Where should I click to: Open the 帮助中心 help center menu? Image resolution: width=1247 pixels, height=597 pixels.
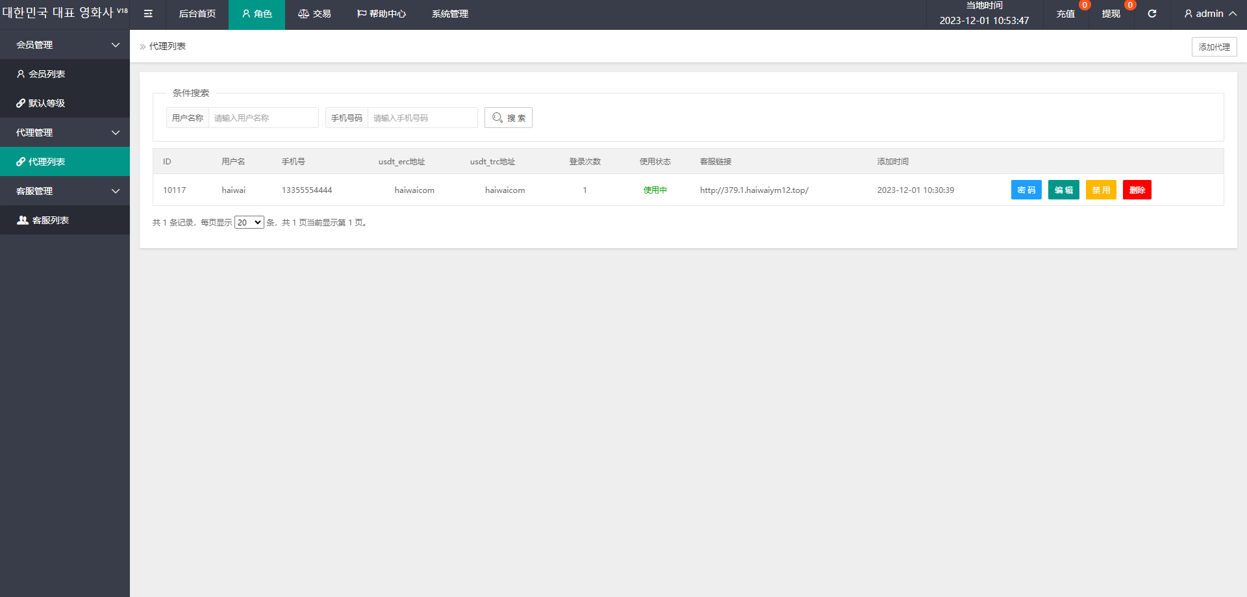[x=381, y=14]
